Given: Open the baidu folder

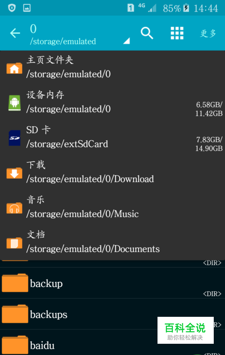Looking at the screenshot, I should coord(112,343).
